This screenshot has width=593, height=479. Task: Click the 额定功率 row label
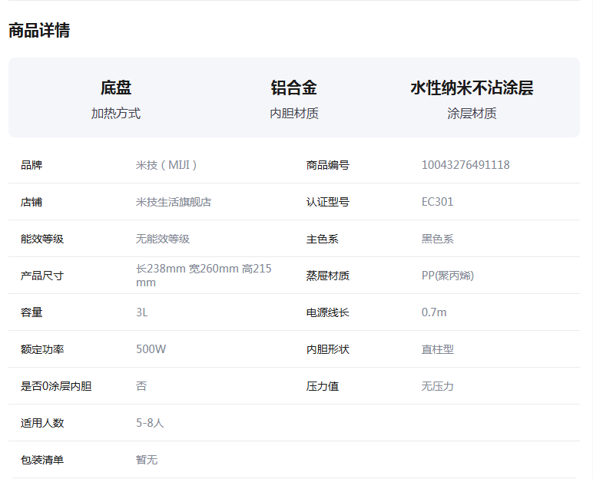(42, 349)
